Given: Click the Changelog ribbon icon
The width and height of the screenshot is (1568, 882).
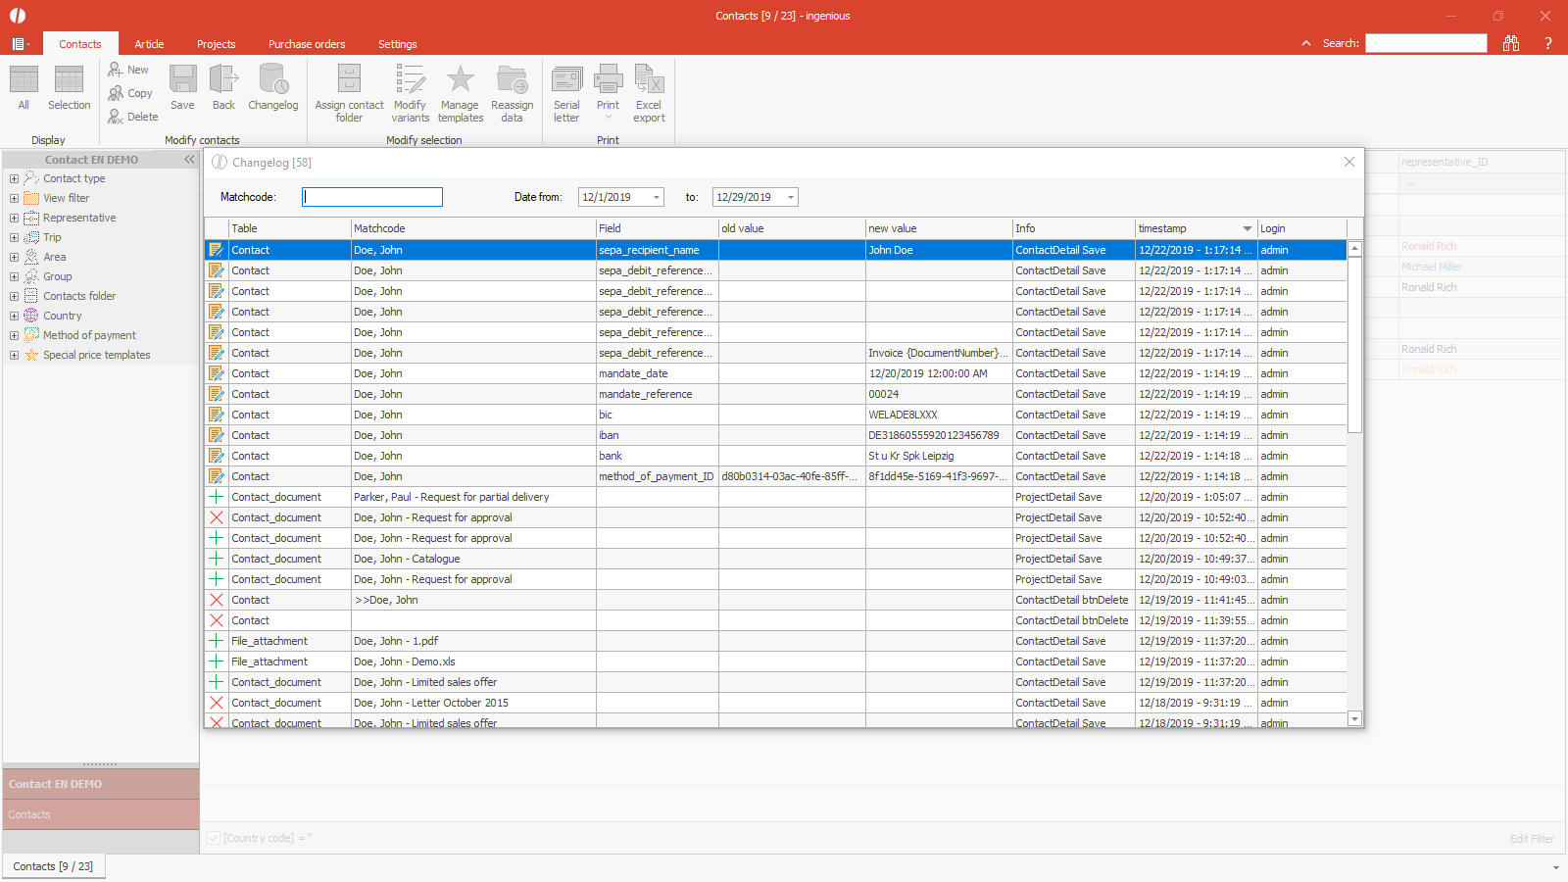Looking at the screenshot, I should [x=272, y=88].
